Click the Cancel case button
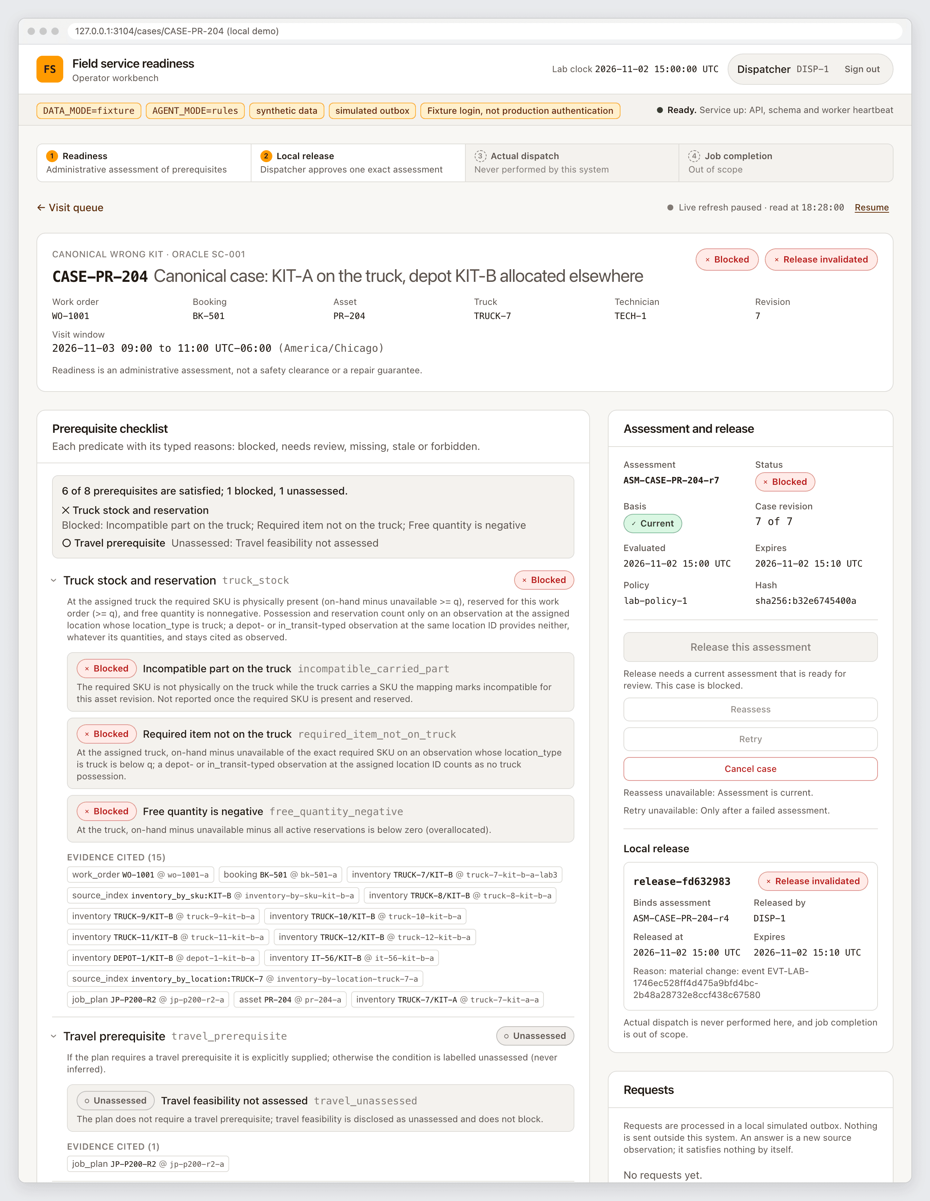Image resolution: width=930 pixels, height=1201 pixels. [751, 769]
